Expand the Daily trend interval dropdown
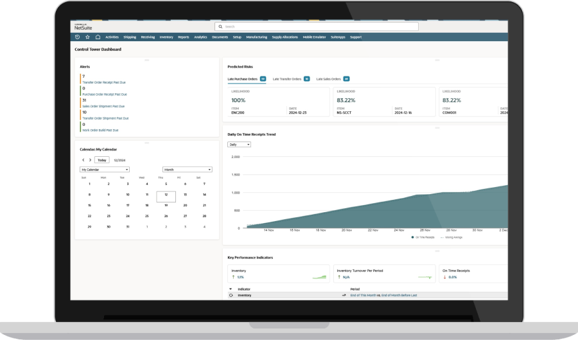This screenshot has width=578, height=340. (239, 145)
